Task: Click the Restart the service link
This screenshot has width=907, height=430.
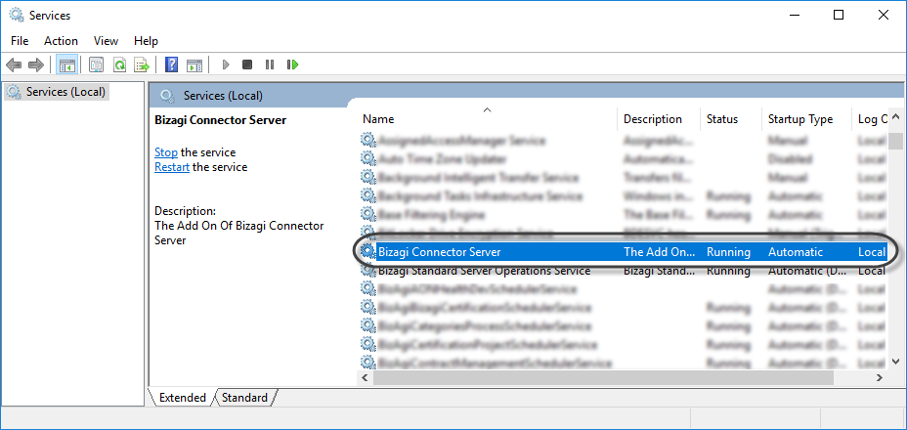Action: click(172, 167)
